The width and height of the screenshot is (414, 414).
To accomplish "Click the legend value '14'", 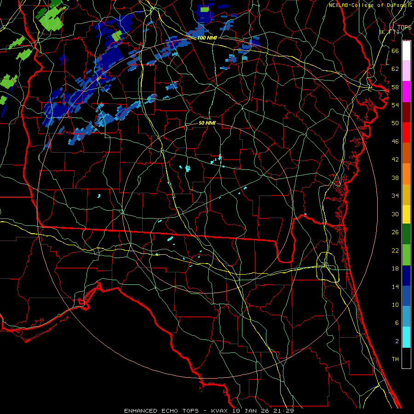I will 395,287.
